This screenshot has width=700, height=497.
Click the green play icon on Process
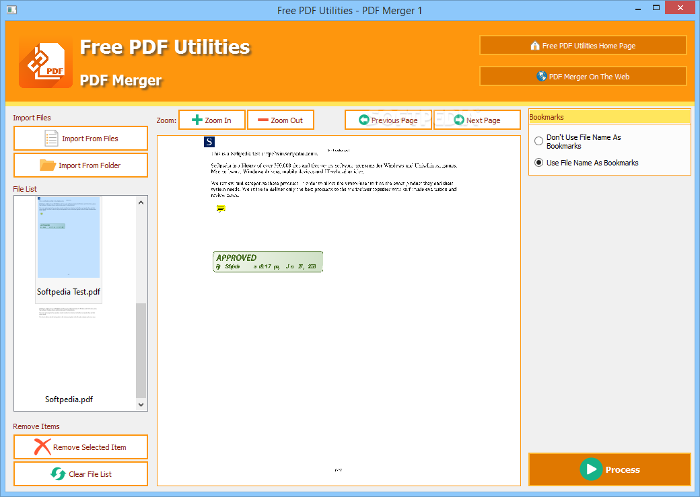591,469
